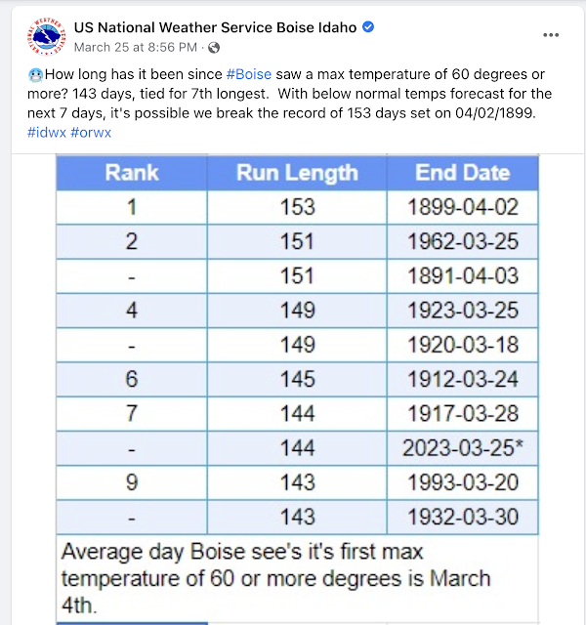Screen dimensions: 586x625
Task: Click the Run Length column header
Action: tap(297, 173)
